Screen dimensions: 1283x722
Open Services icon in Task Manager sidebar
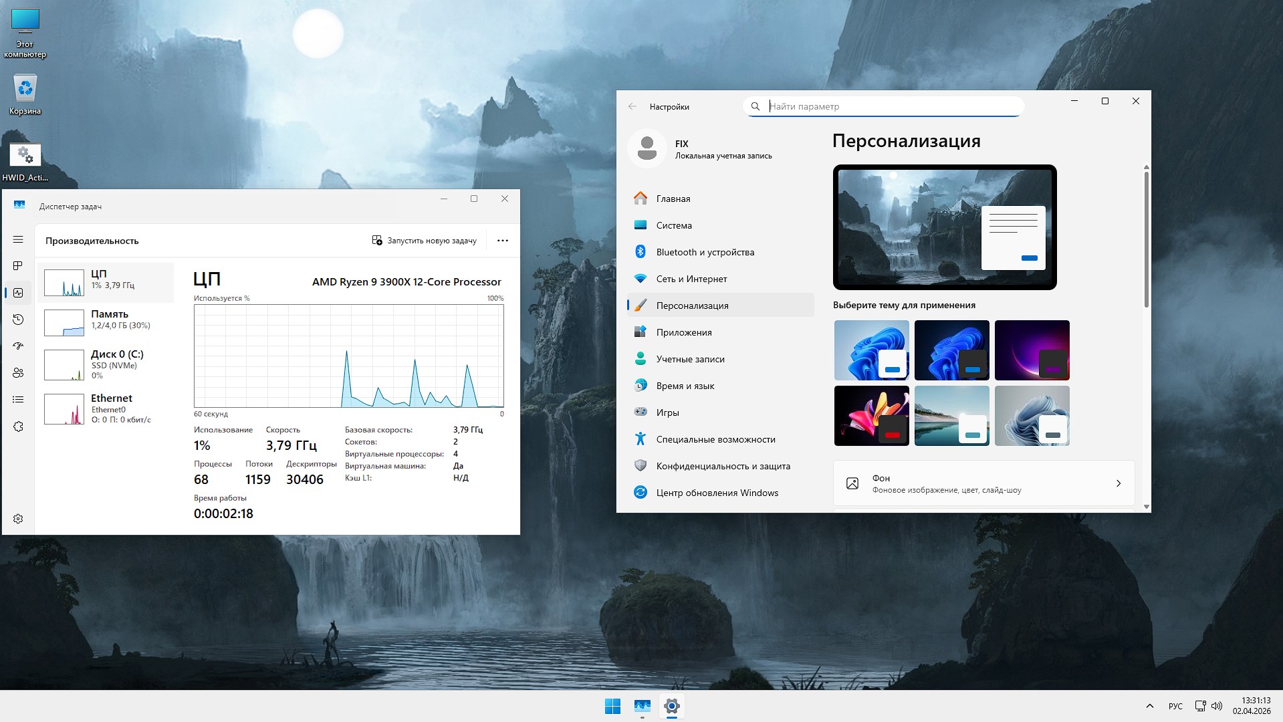click(x=18, y=427)
